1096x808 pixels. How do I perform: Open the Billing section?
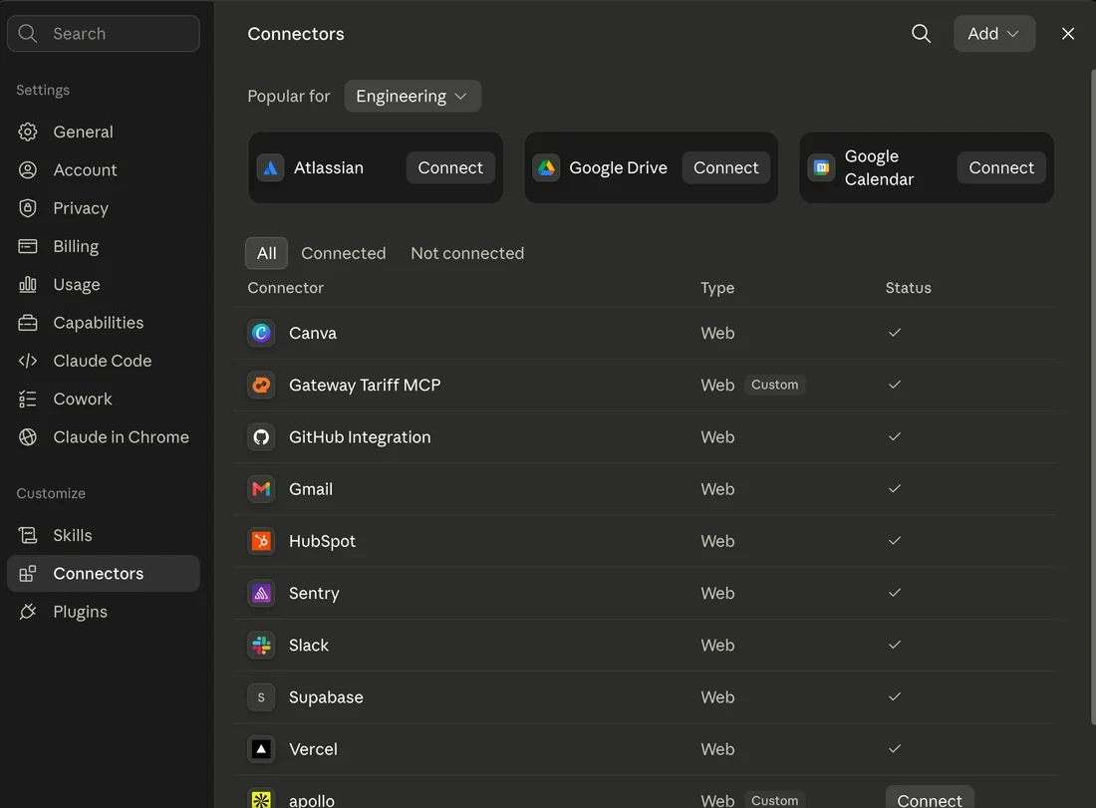[x=104, y=246]
